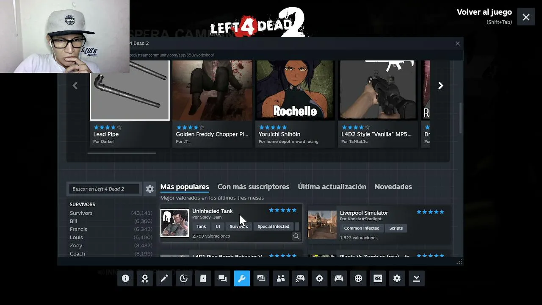
Task: Open the guides book icon
Action: [x=203, y=278]
